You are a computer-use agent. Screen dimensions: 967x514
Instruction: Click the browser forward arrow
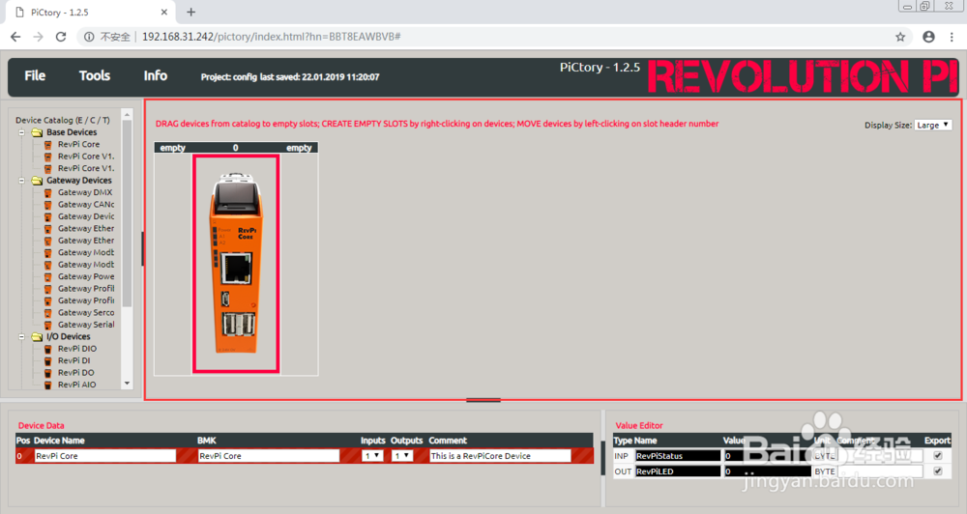39,37
